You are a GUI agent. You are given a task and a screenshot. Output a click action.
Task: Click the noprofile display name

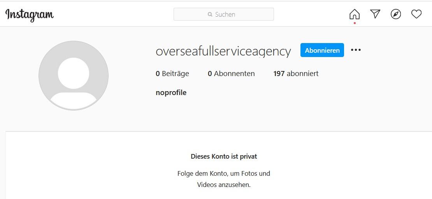171,93
